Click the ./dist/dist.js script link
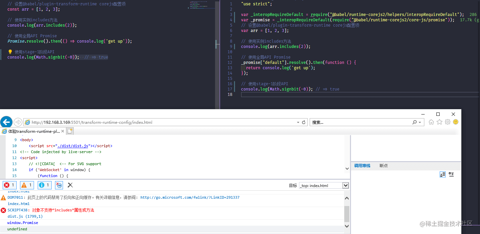Viewport: 480px width, 234px height. (x=72, y=146)
